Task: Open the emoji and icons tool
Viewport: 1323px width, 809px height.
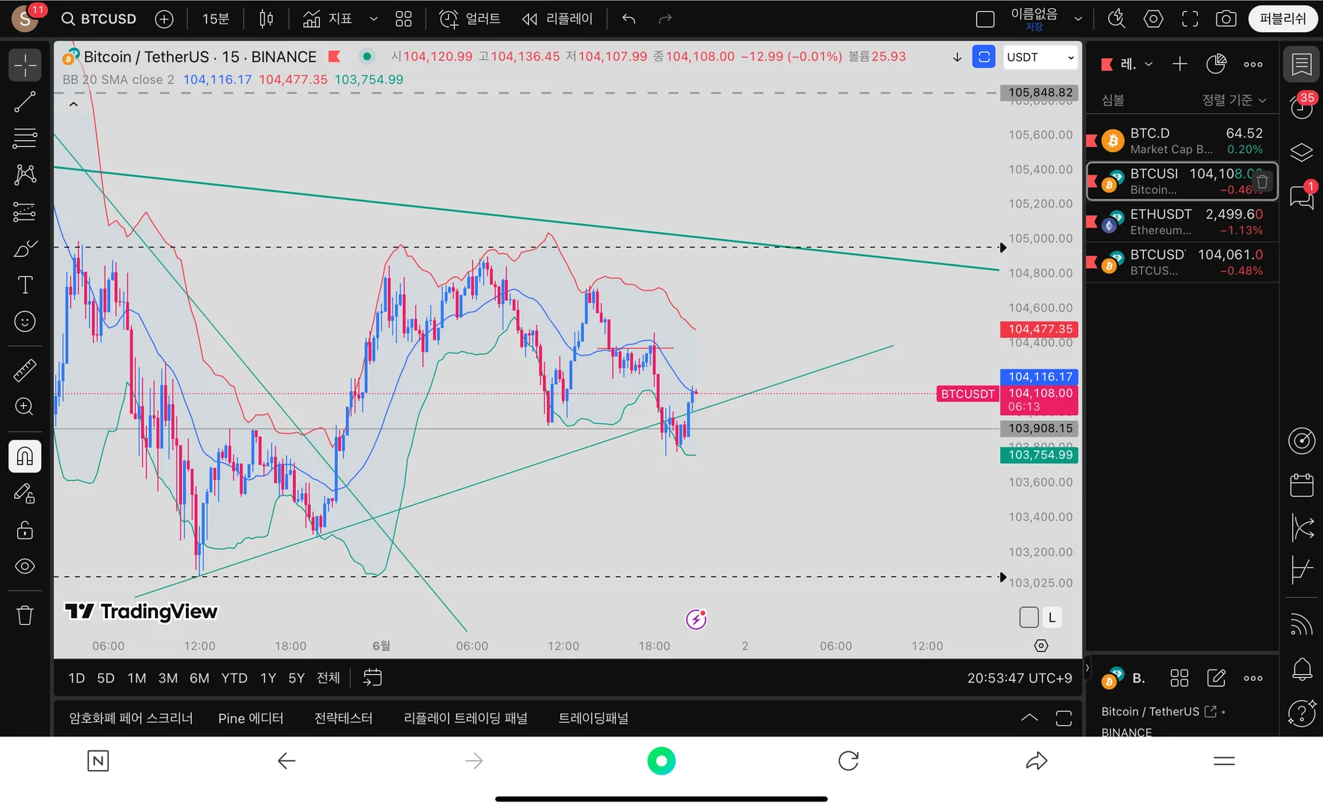Action: click(x=25, y=321)
